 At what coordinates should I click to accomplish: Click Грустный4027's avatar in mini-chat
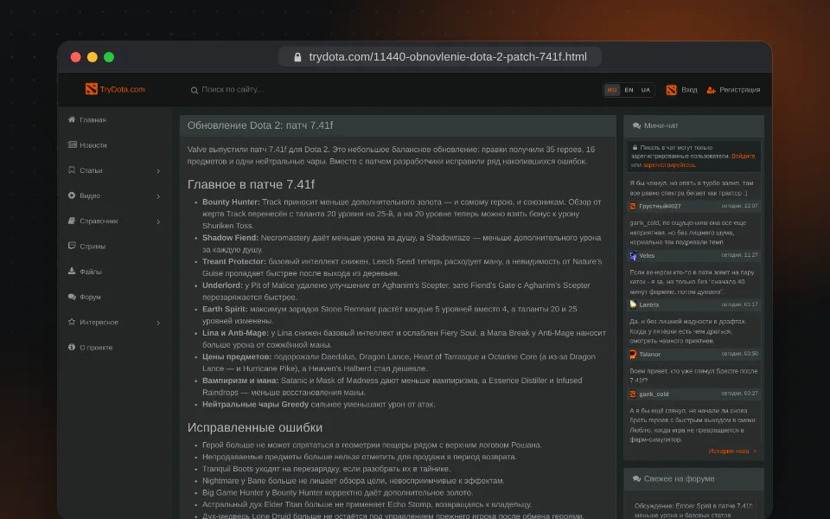[x=633, y=206]
